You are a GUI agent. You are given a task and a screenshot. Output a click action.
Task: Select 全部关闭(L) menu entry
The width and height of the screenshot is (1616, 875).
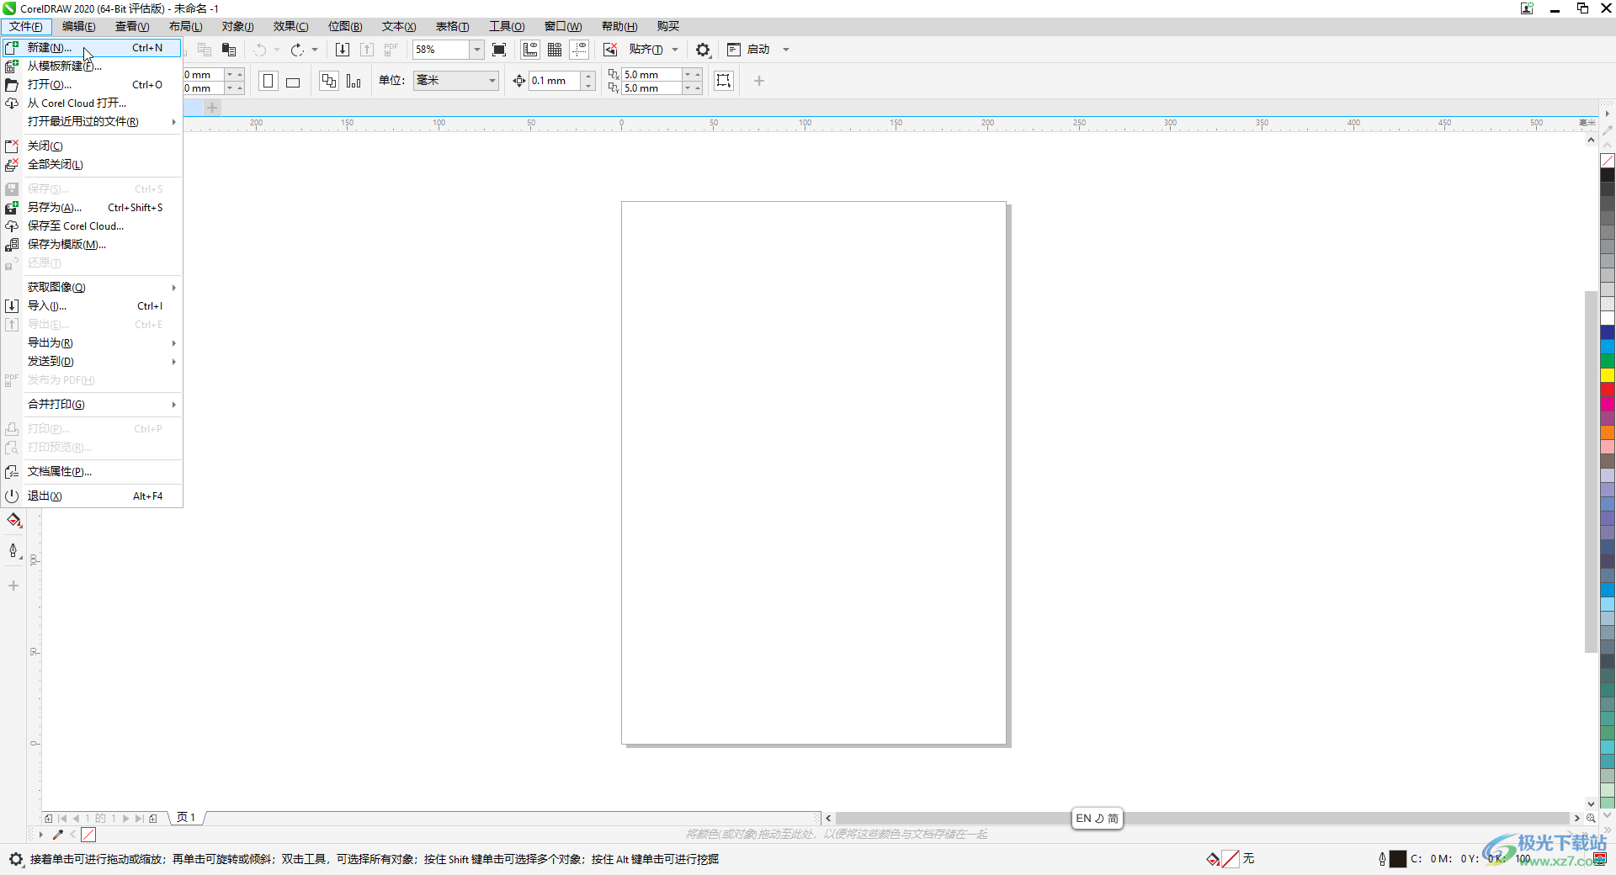tap(92, 164)
